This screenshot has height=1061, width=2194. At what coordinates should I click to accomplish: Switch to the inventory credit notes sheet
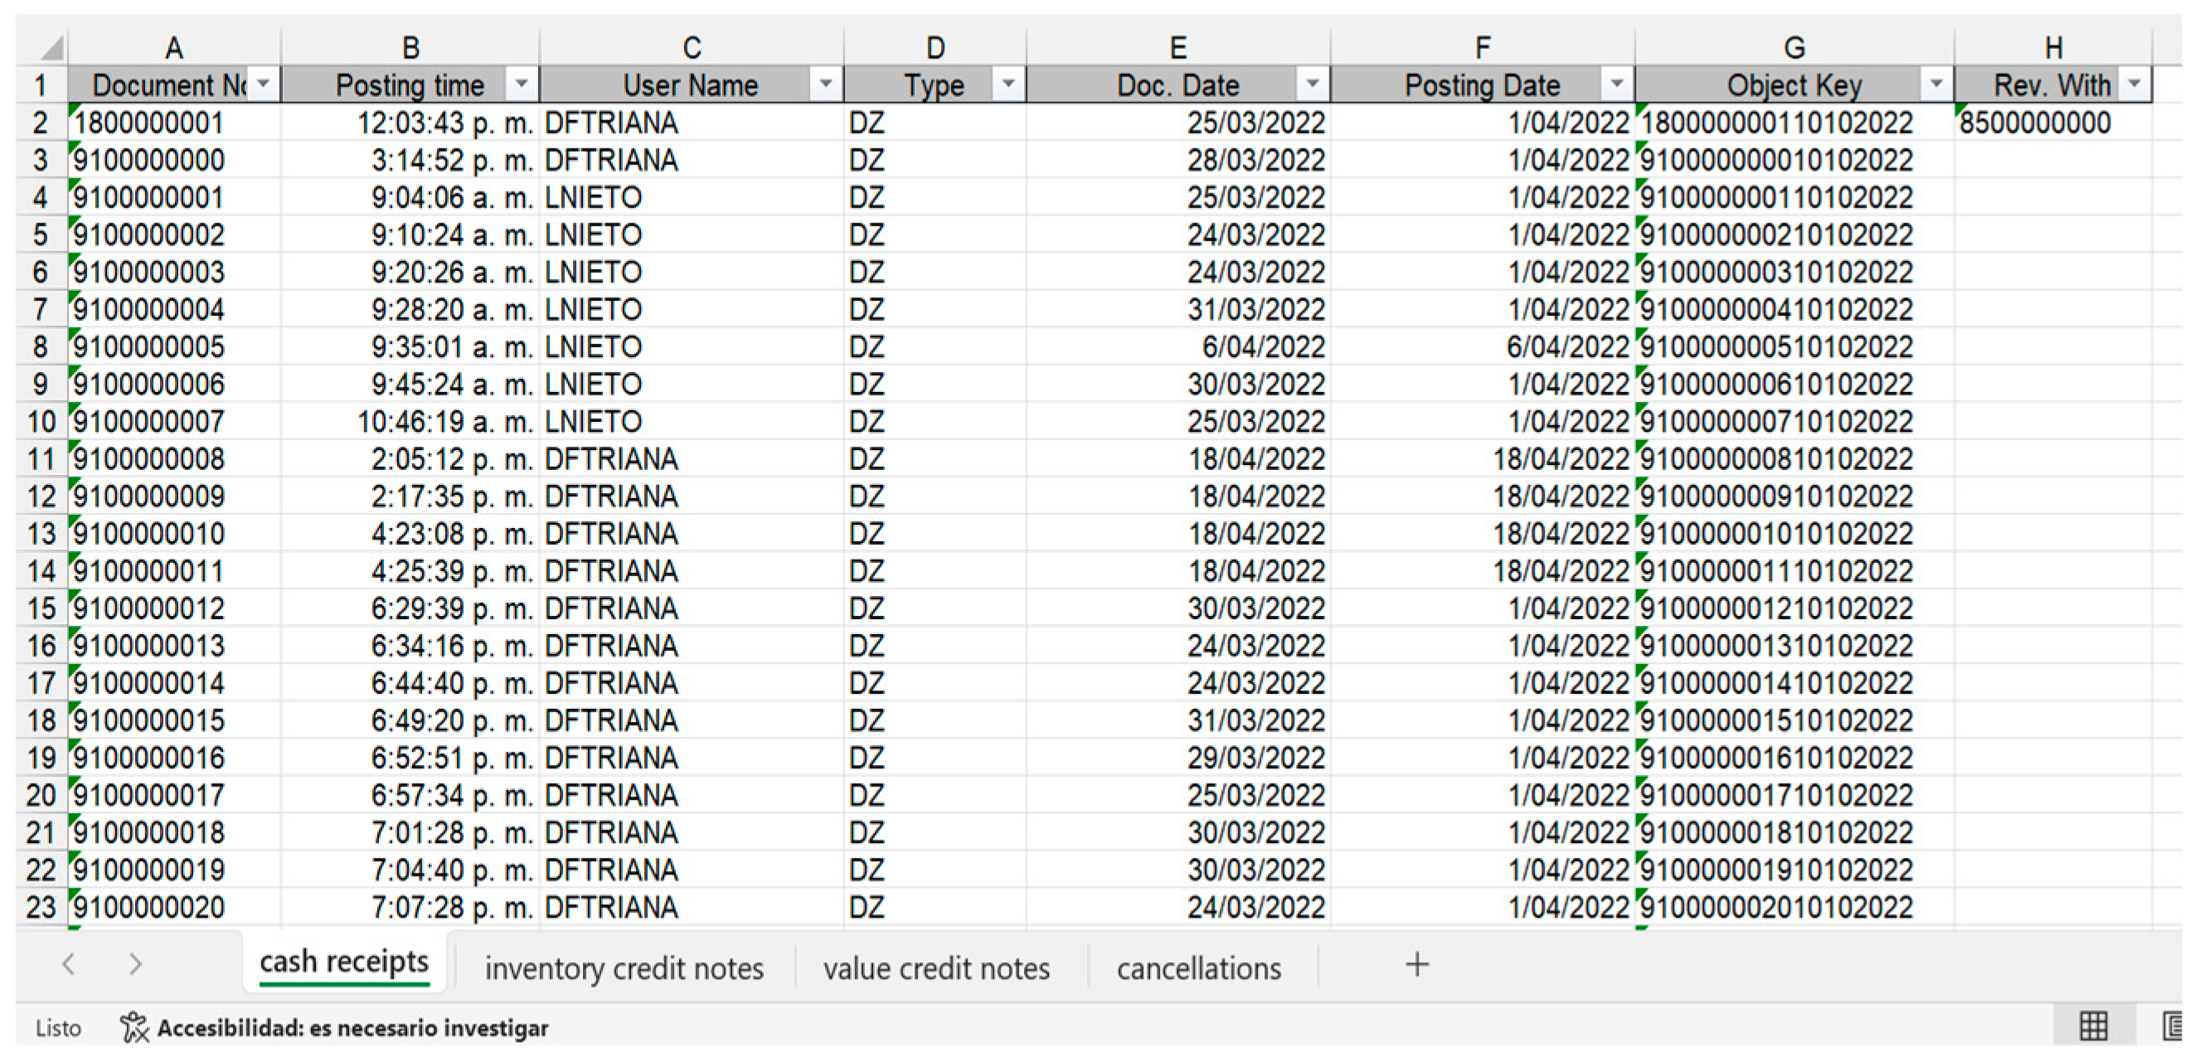[624, 968]
